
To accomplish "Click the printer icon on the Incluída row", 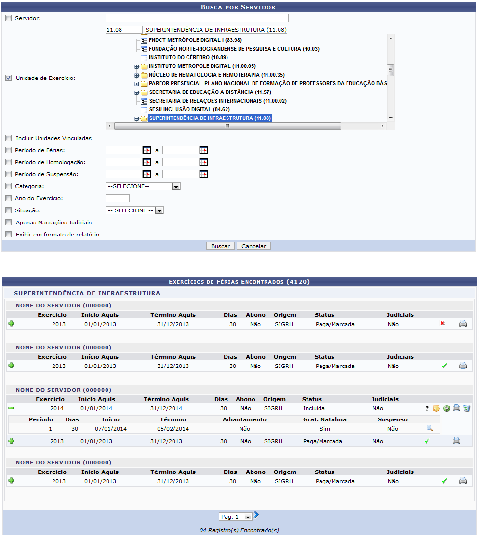I will pyautogui.click(x=457, y=408).
